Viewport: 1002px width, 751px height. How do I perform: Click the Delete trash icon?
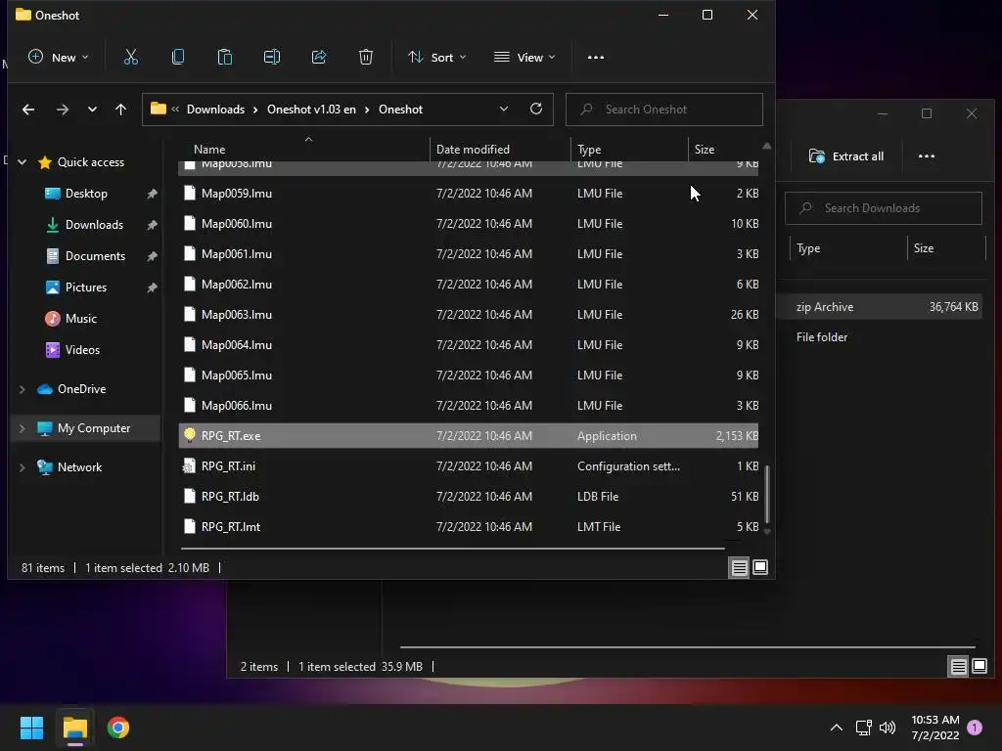[366, 57]
